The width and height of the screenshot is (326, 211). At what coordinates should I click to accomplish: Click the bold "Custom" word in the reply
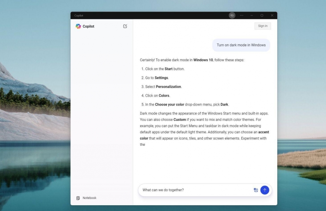pos(180,120)
